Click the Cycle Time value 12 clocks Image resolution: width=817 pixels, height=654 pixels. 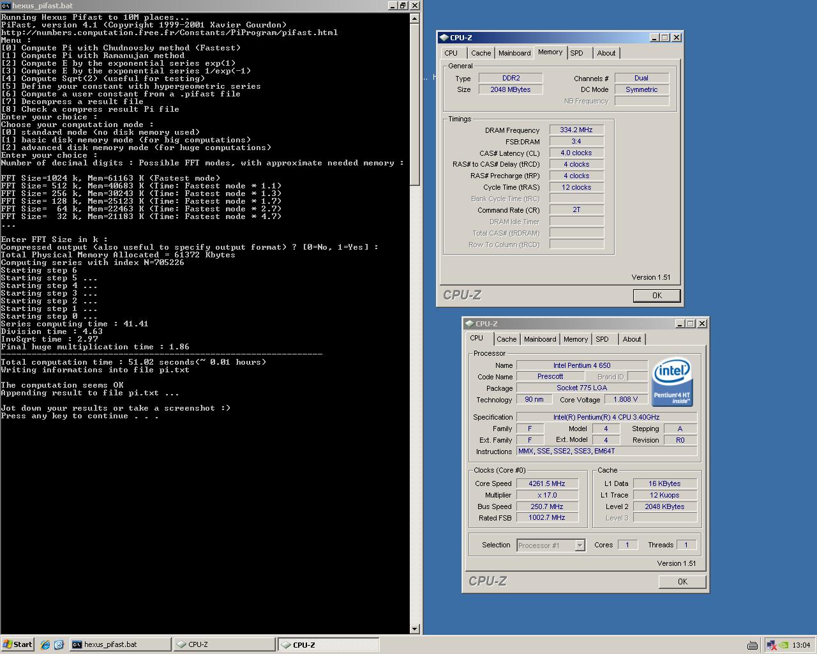click(x=576, y=187)
